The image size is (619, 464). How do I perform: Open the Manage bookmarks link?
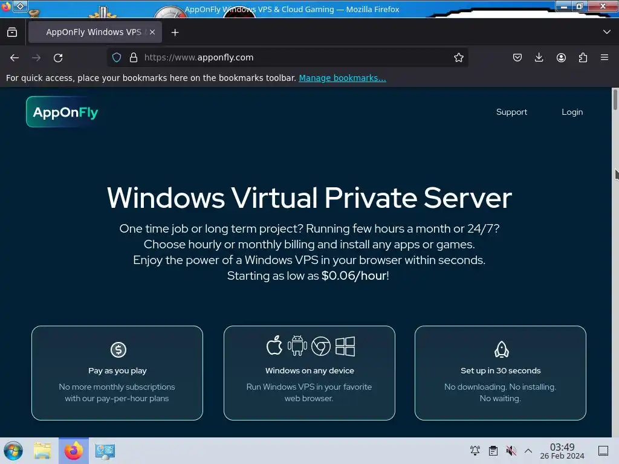tap(342, 78)
